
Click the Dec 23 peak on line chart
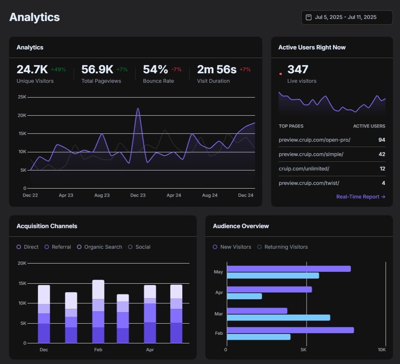(138, 109)
